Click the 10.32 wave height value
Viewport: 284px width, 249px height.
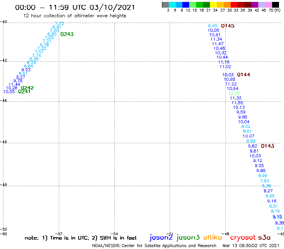[221, 53]
